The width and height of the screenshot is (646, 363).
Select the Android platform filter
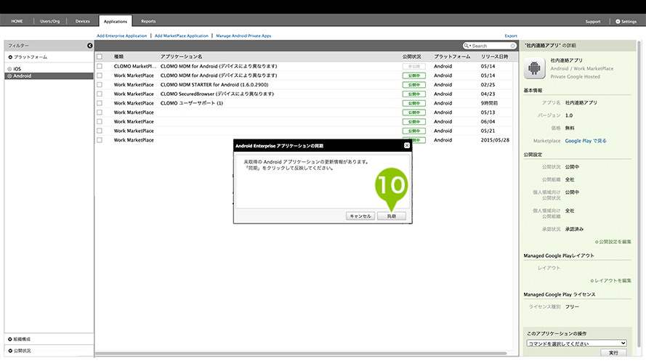49,76
